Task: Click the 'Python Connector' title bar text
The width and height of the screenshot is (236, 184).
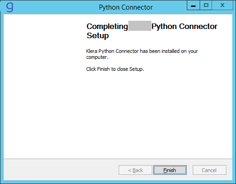Action: 126,7
